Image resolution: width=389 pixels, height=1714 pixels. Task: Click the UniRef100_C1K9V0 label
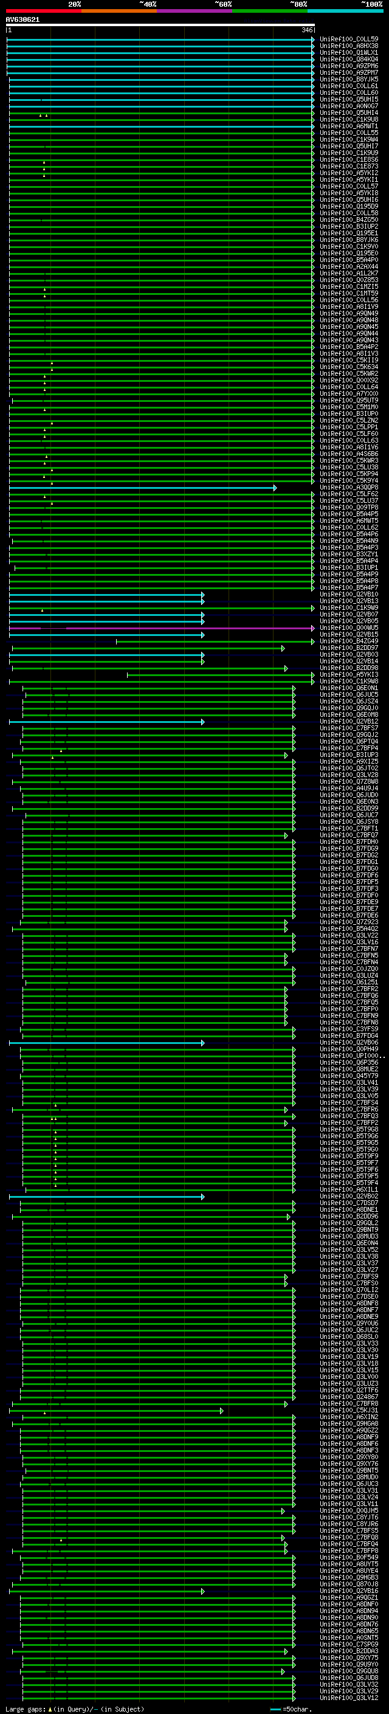click(x=348, y=247)
